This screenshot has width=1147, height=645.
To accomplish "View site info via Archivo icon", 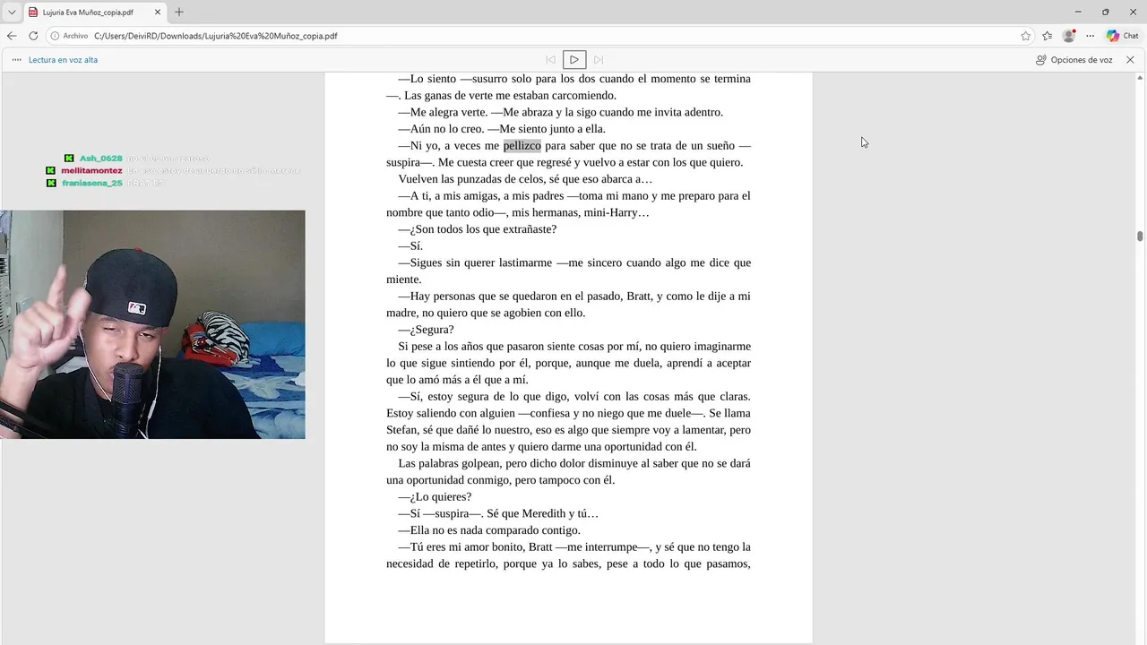I will point(69,36).
